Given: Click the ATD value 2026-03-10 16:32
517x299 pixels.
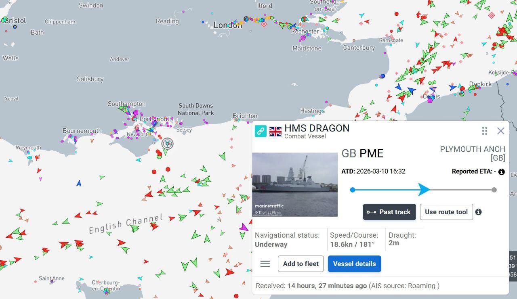Looking at the screenshot, I should click(x=381, y=171).
